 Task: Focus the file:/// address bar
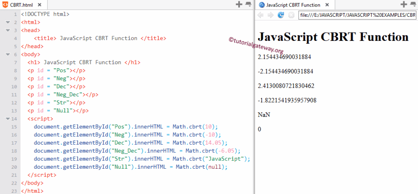357,15
